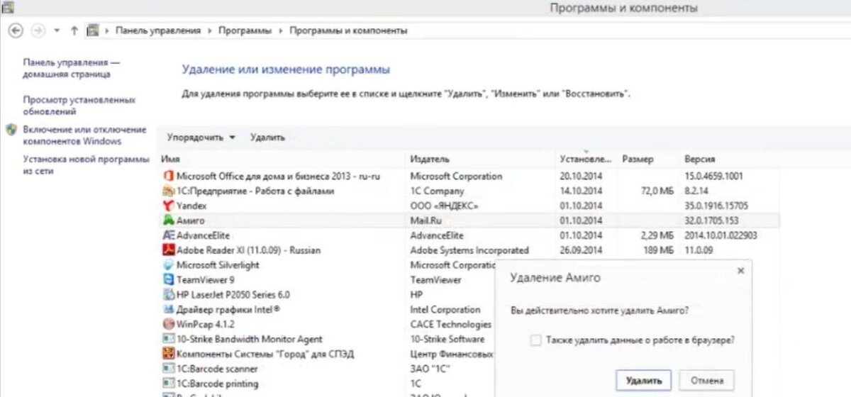Click size 189 МБ cell
Viewport: 851px width, 397px height.
click(658, 250)
